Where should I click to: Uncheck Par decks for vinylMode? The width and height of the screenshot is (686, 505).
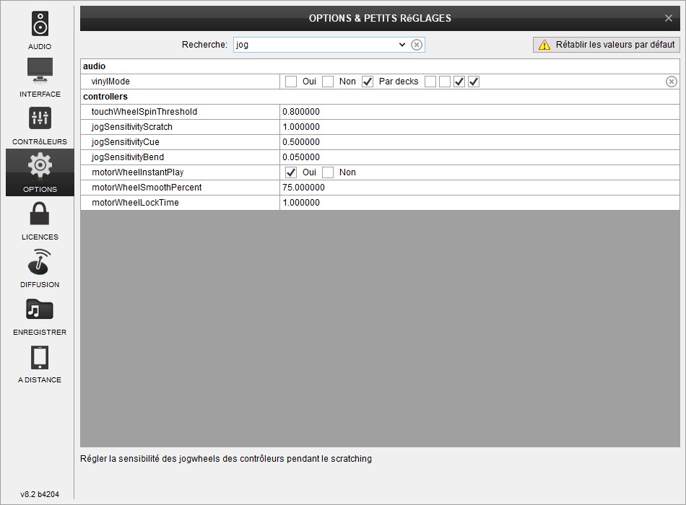[368, 82]
